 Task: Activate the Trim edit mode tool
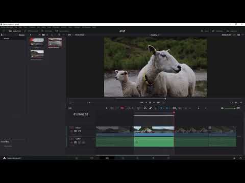point(112,108)
